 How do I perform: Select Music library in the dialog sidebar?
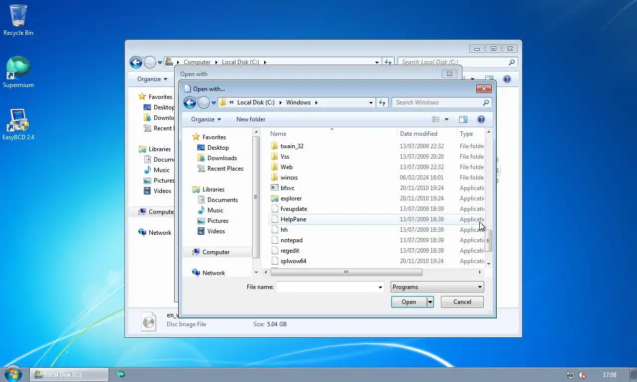click(215, 210)
